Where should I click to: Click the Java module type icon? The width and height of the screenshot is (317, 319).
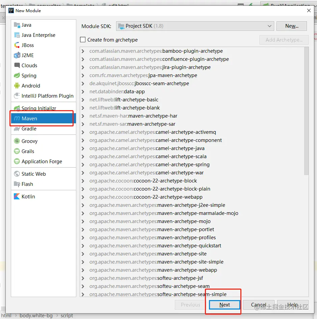[17, 25]
